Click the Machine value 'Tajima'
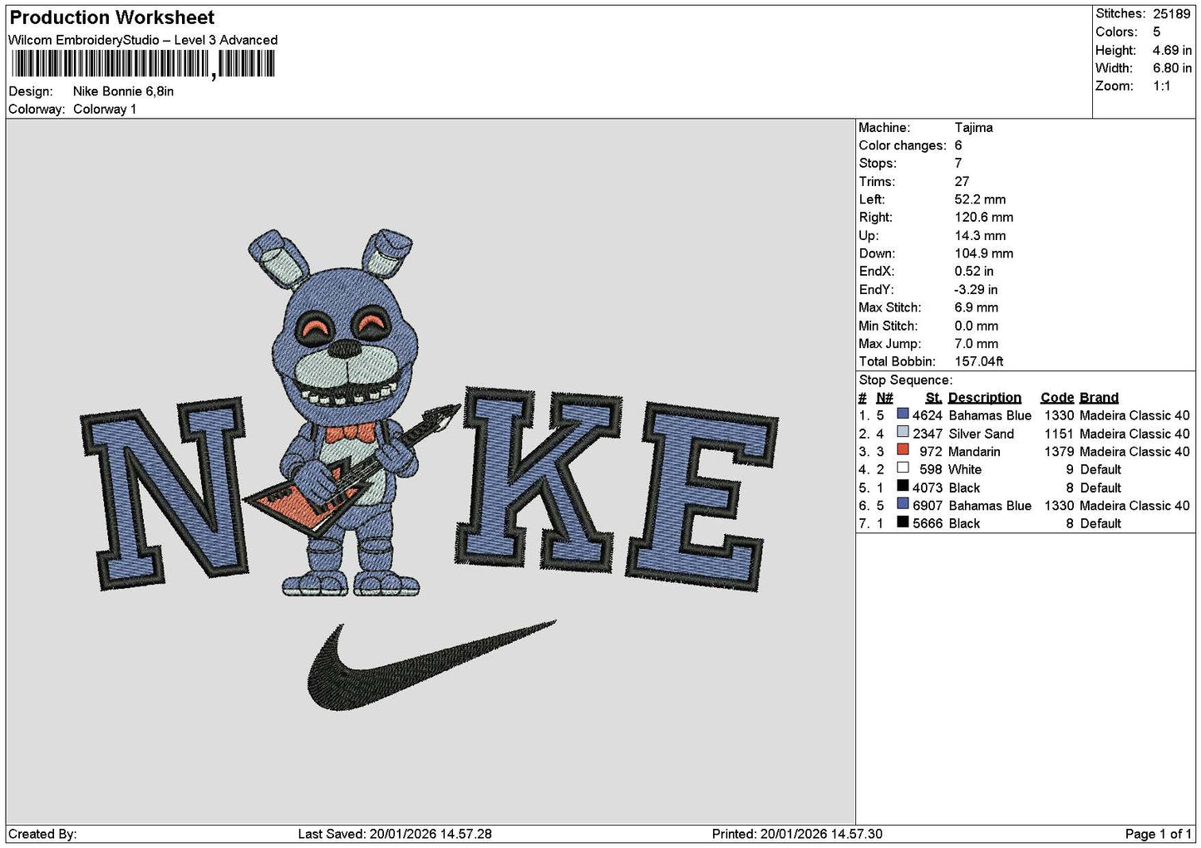 [x=973, y=127]
